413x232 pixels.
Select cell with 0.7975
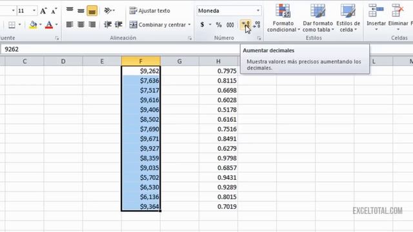tap(218, 71)
